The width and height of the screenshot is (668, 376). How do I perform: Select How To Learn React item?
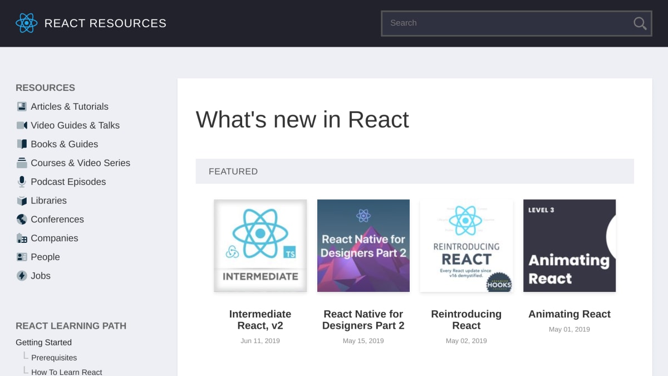[67, 372]
